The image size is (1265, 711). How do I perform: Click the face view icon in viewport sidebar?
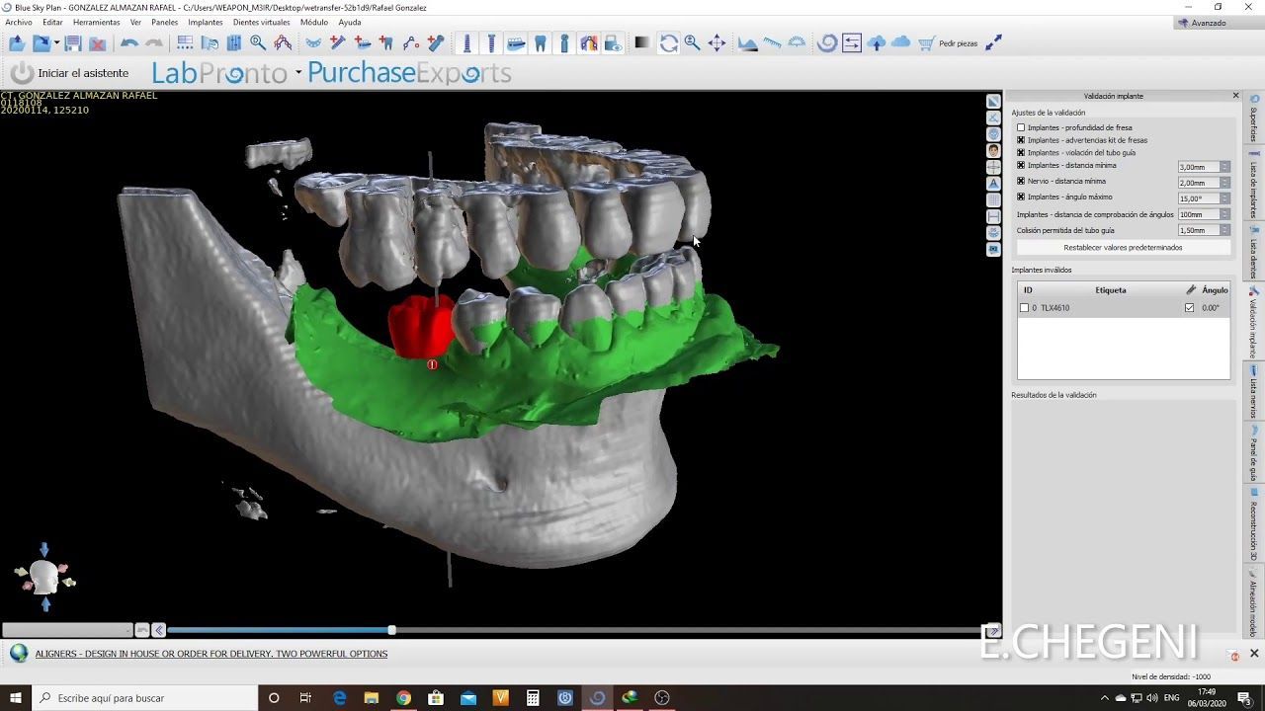(993, 150)
